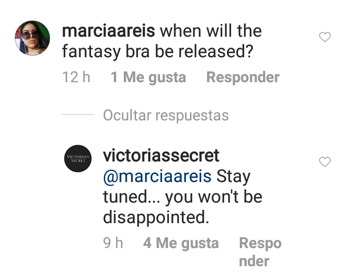Click 'when will the' in marciaareis's comment
Screen dimensions: 352x275
pos(211,31)
